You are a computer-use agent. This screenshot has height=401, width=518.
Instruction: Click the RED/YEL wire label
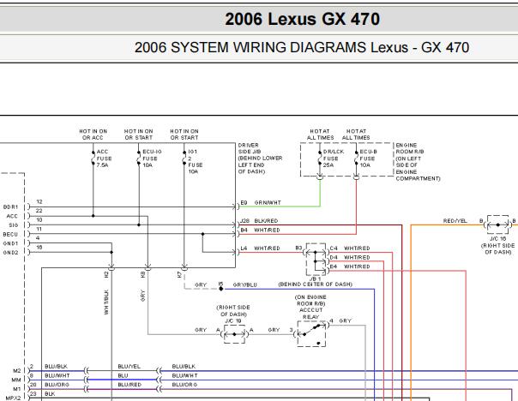point(455,221)
